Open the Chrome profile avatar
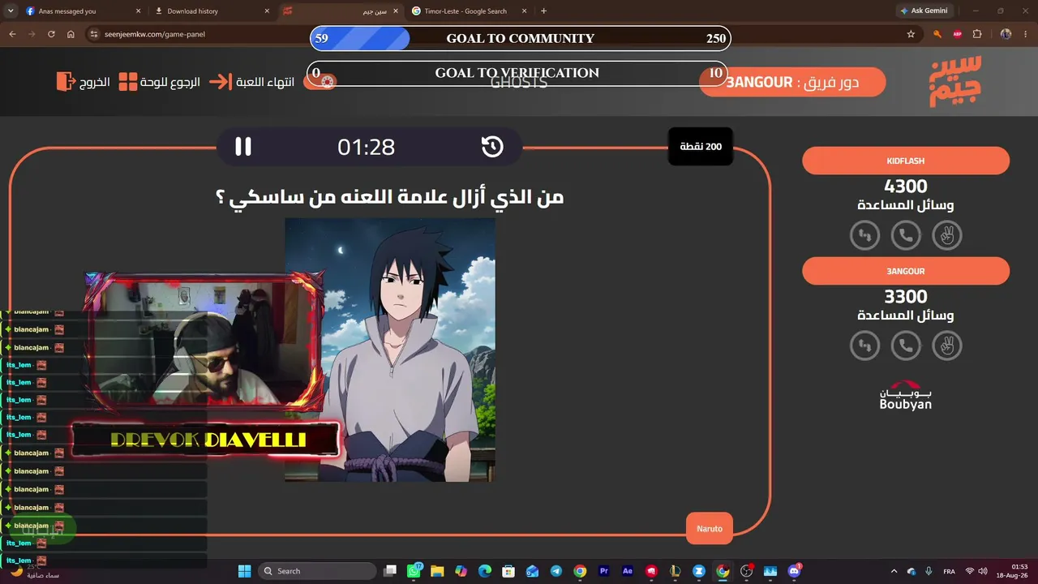The height and width of the screenshot is (584, 1038). pyautogui.click(x=1006, y=34)
